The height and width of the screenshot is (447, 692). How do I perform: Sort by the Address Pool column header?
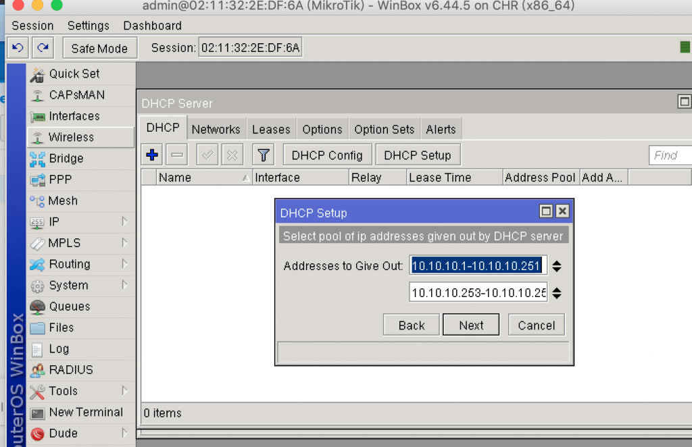[541, 177]
